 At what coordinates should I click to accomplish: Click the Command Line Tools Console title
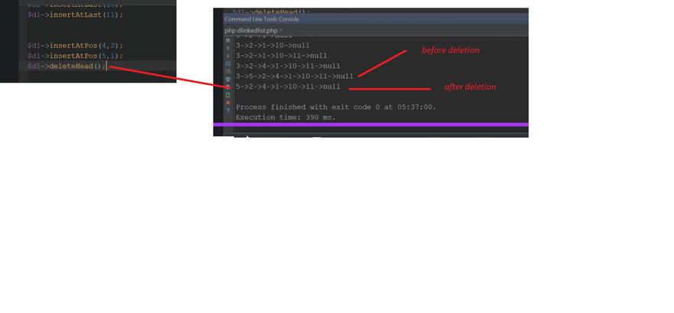click(261, 18)
